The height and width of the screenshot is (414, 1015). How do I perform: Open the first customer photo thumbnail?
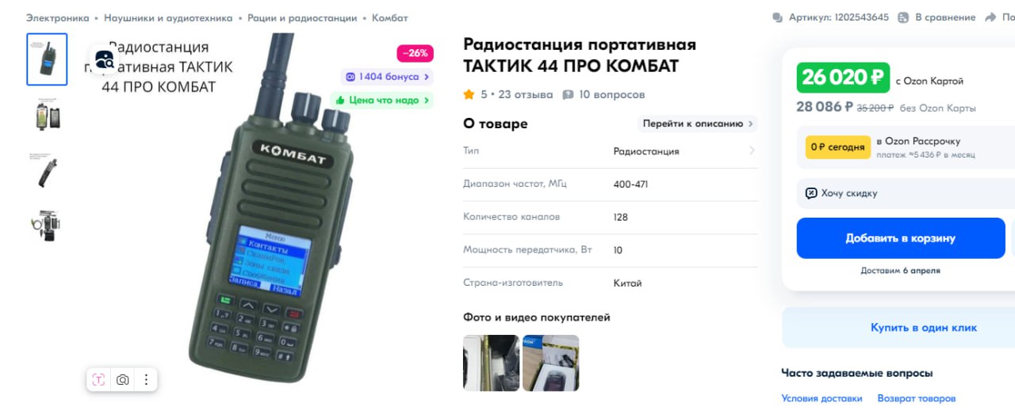click(492, 363)
